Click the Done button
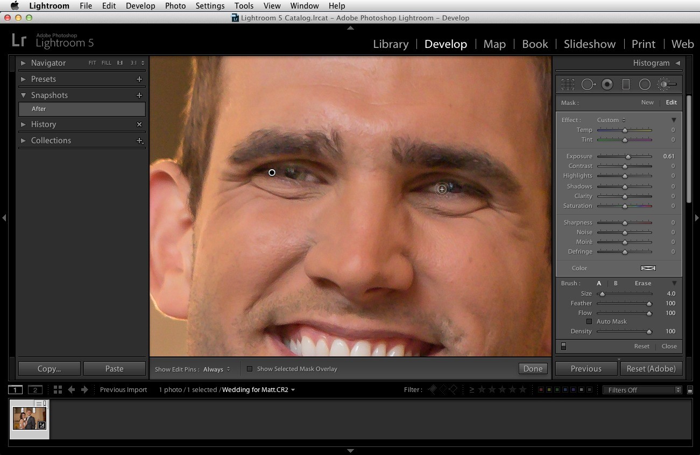700x455 pixels. [x=533, y=369]
